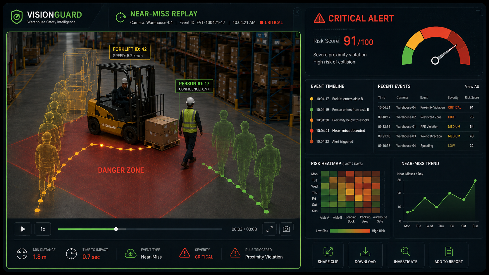Screen dimensions: 489x275
Task: Sort recent events by Severity column
Action: 453,98
